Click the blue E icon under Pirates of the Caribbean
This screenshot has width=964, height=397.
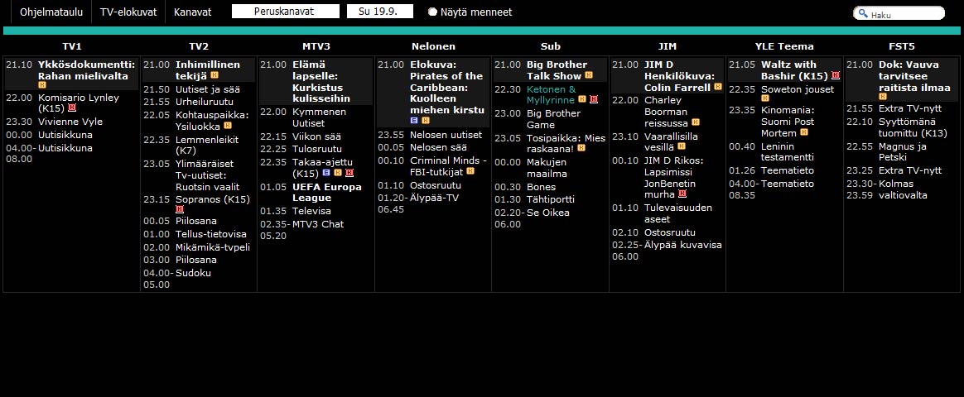414,120
